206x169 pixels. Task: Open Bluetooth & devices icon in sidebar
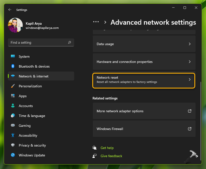(x=13, y=66)
